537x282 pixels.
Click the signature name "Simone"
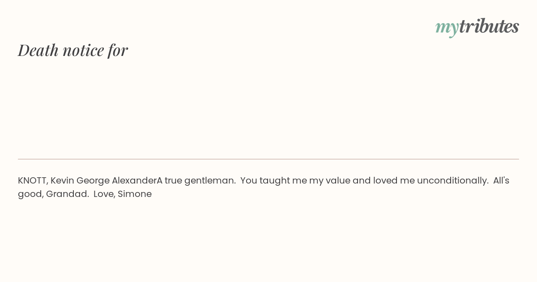pyautogui.click(x=135, y=194)
